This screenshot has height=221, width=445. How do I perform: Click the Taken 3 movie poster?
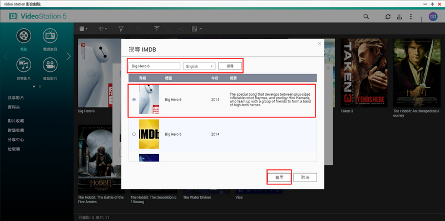[364, 73]
